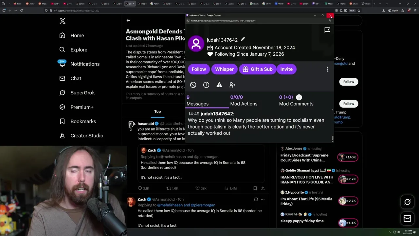The height and width of the screenshot is (236, 419).
Task: Click the ban user icon in viewer card
Action: [193, 85]
